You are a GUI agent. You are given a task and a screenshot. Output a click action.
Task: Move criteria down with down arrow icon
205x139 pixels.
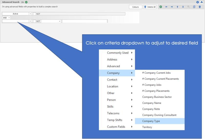[183, 7]
